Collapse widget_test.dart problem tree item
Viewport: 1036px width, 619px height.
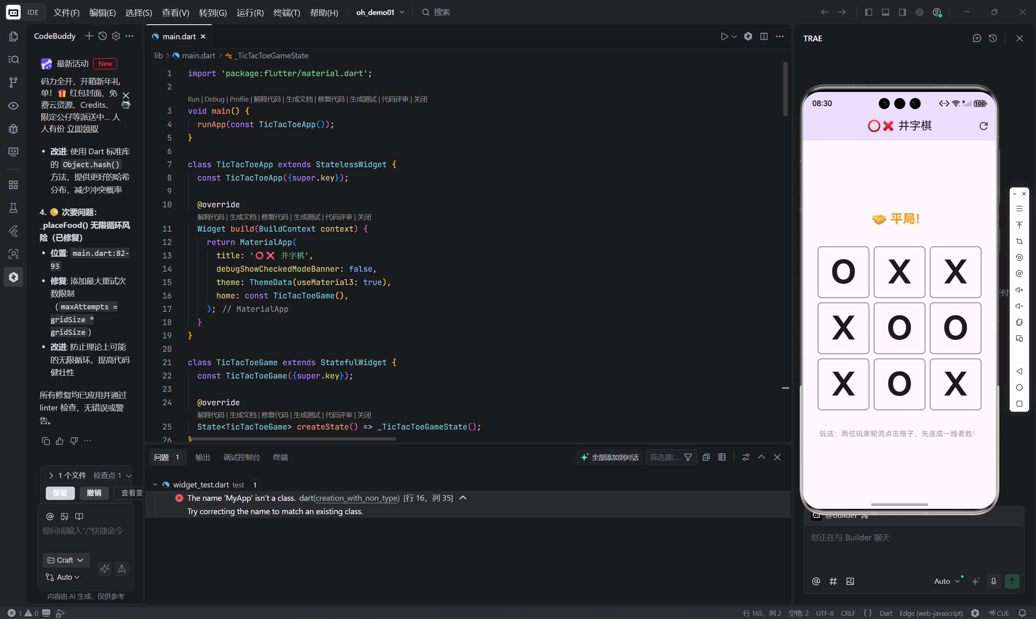[155, 484]
